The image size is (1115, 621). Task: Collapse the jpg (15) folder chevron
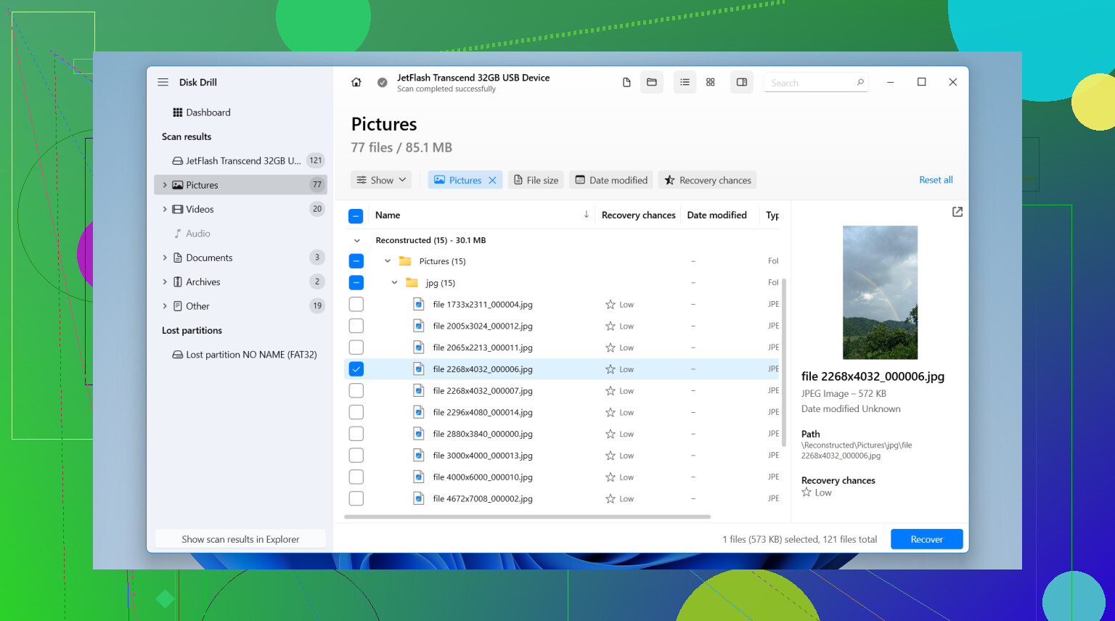pos(394,283)
